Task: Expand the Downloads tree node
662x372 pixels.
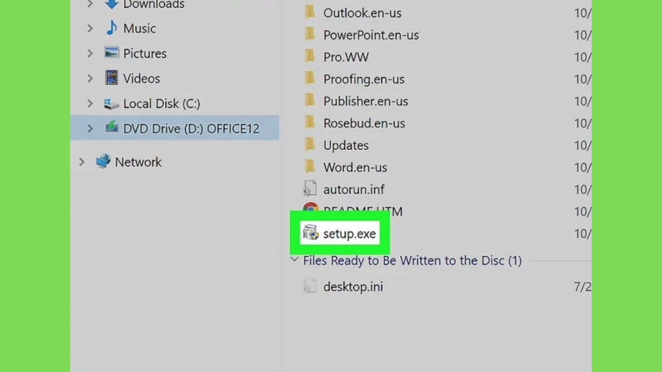Action: click(90, 4)
